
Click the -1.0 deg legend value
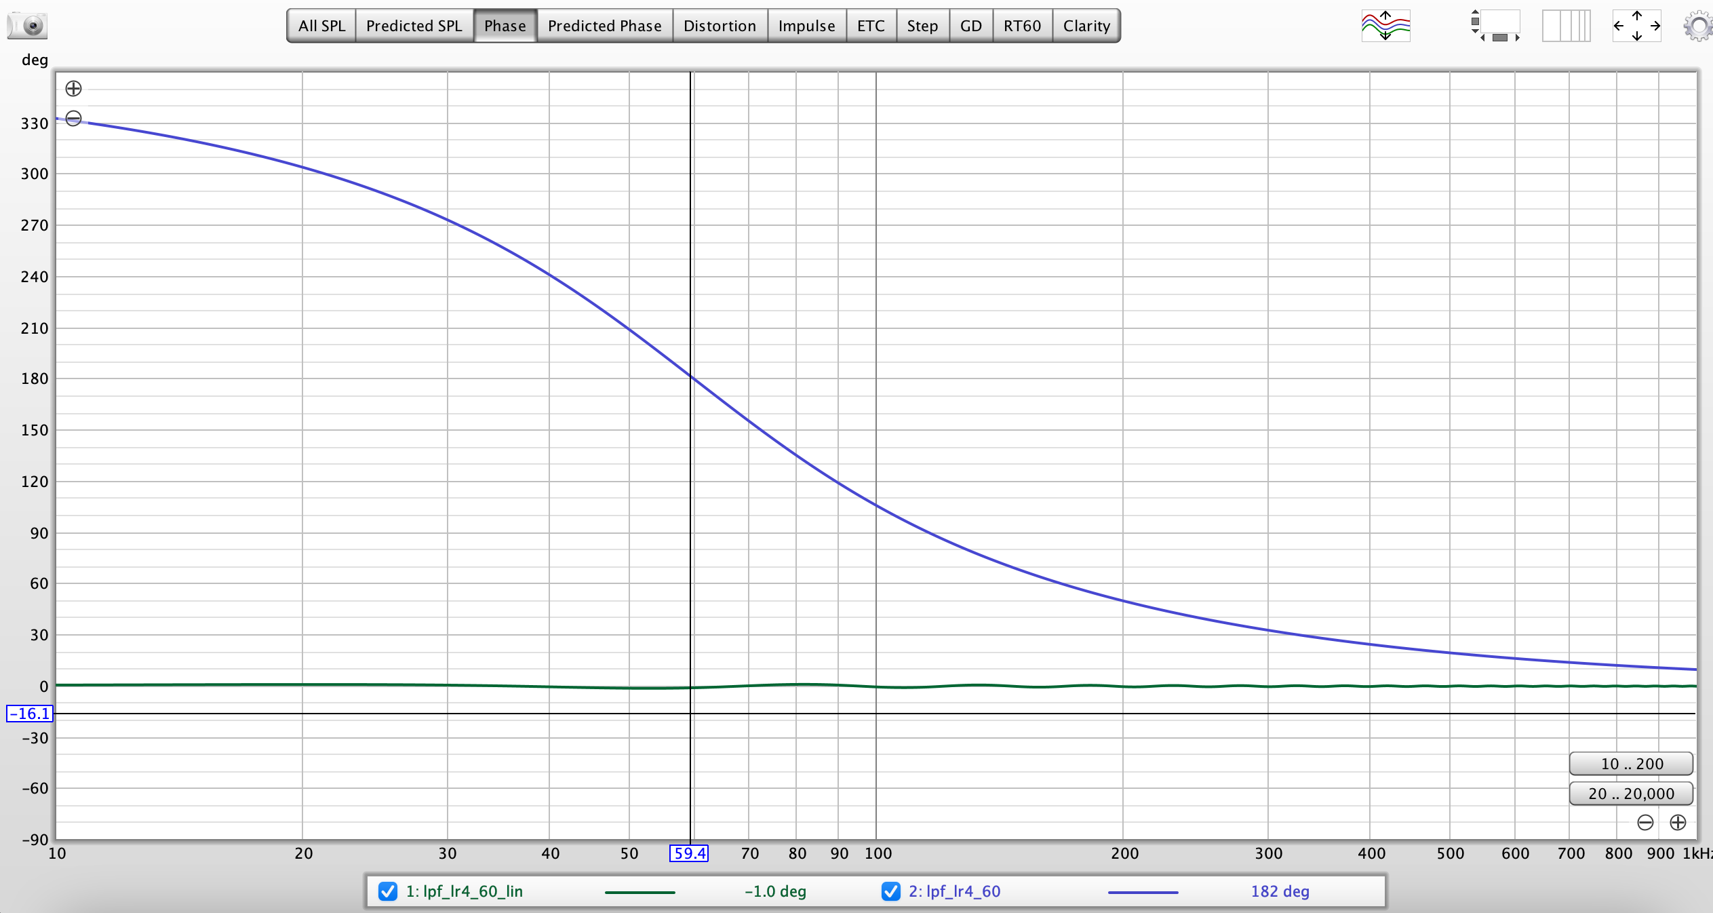[775, 891]
